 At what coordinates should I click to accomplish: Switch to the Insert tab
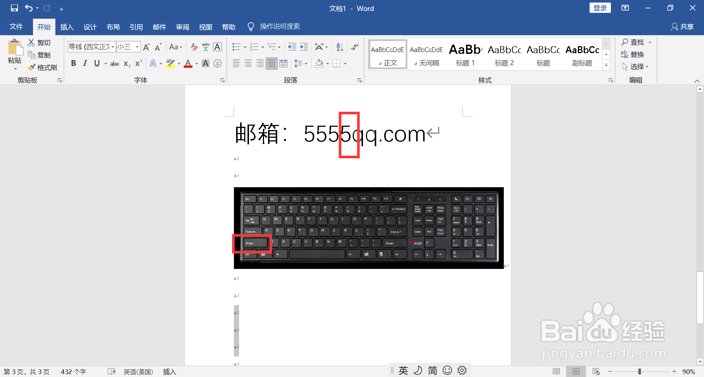67,27
